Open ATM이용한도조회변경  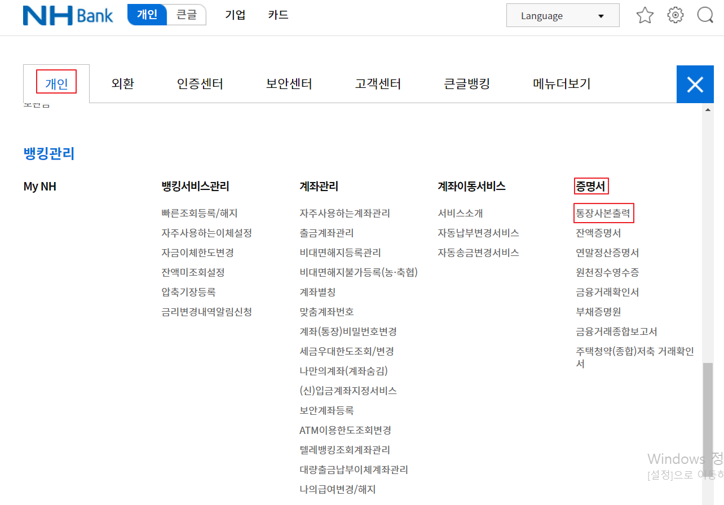[345, 430]
